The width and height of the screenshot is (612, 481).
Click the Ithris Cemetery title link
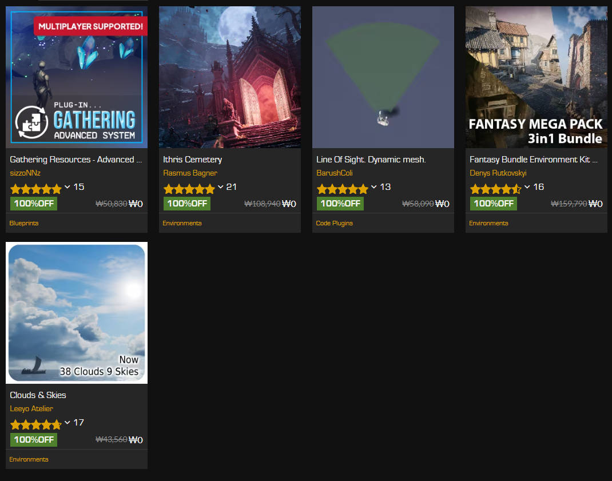(x=192, y=160)
